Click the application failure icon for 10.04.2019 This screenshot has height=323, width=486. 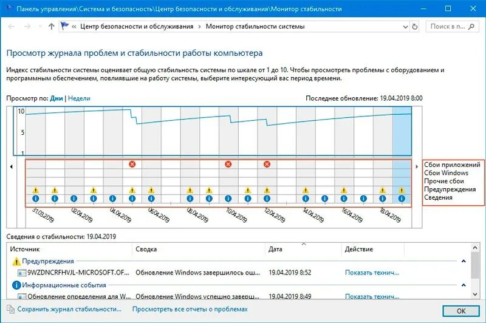[228, 164]
